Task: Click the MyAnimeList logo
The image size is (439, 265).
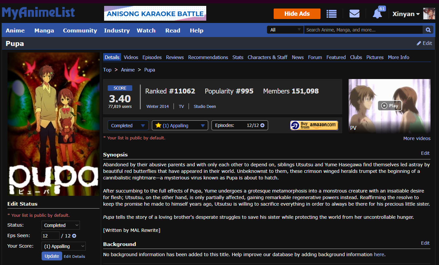Action: 38,13
